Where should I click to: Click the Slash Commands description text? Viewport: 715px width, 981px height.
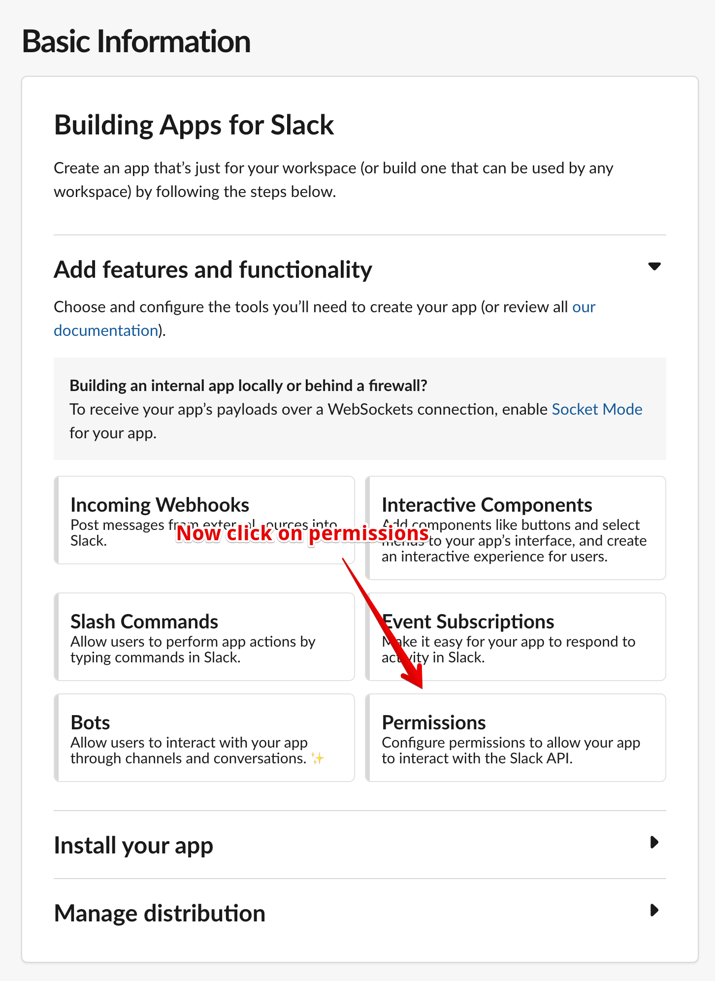tap(193, 650)
